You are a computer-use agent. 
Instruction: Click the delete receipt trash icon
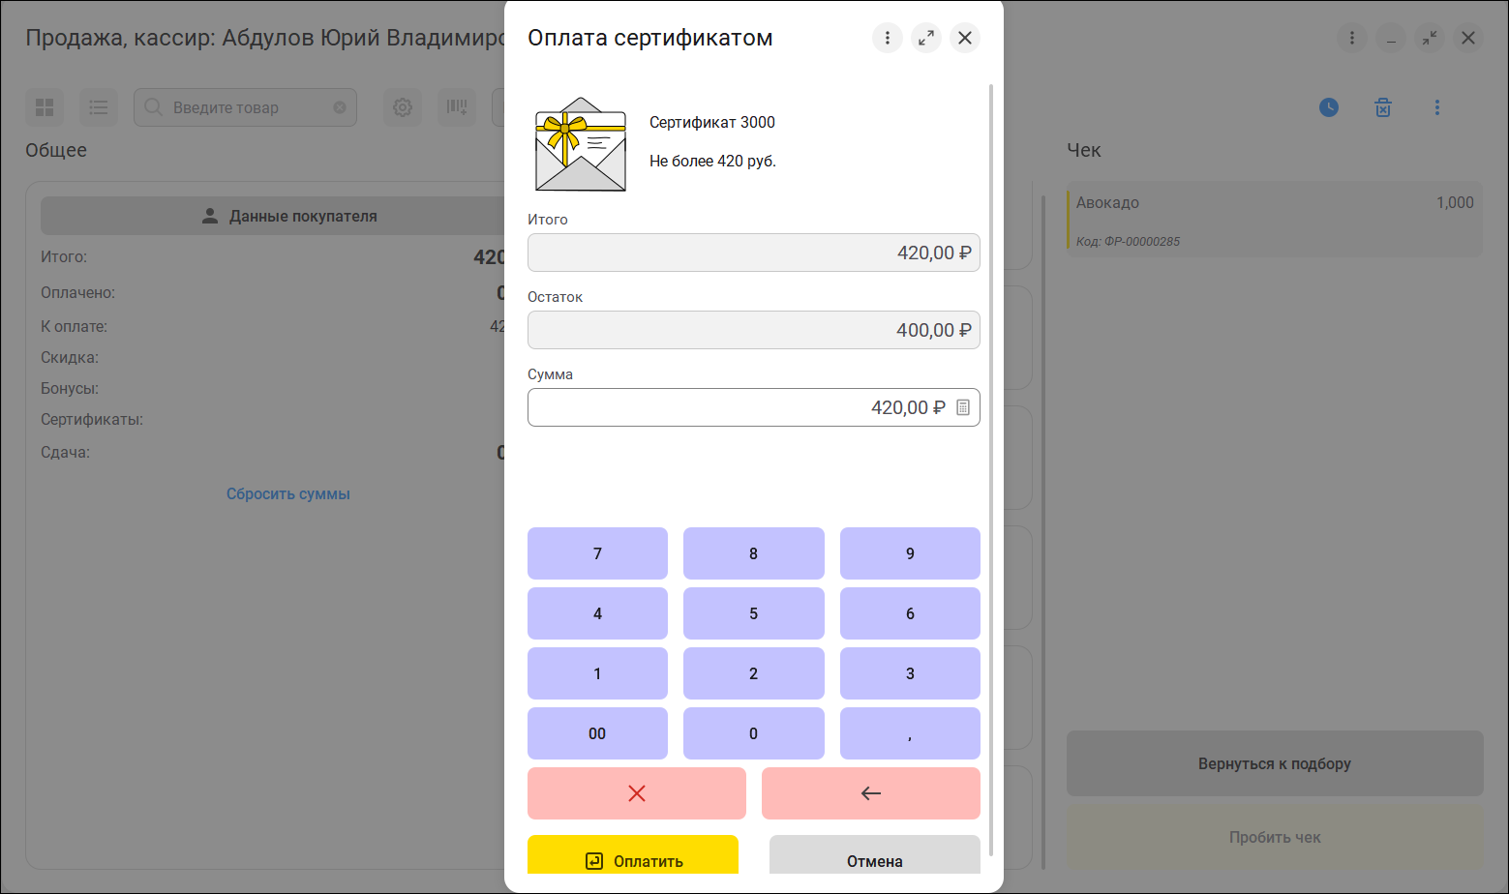click(1383, 107)
